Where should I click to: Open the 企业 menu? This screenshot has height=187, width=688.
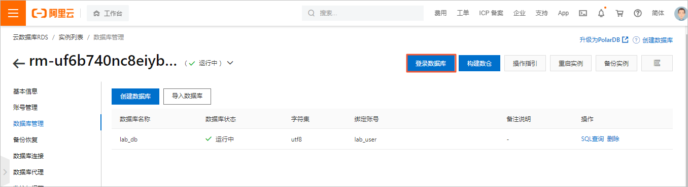pyautogui.click(x=520, y=13)
